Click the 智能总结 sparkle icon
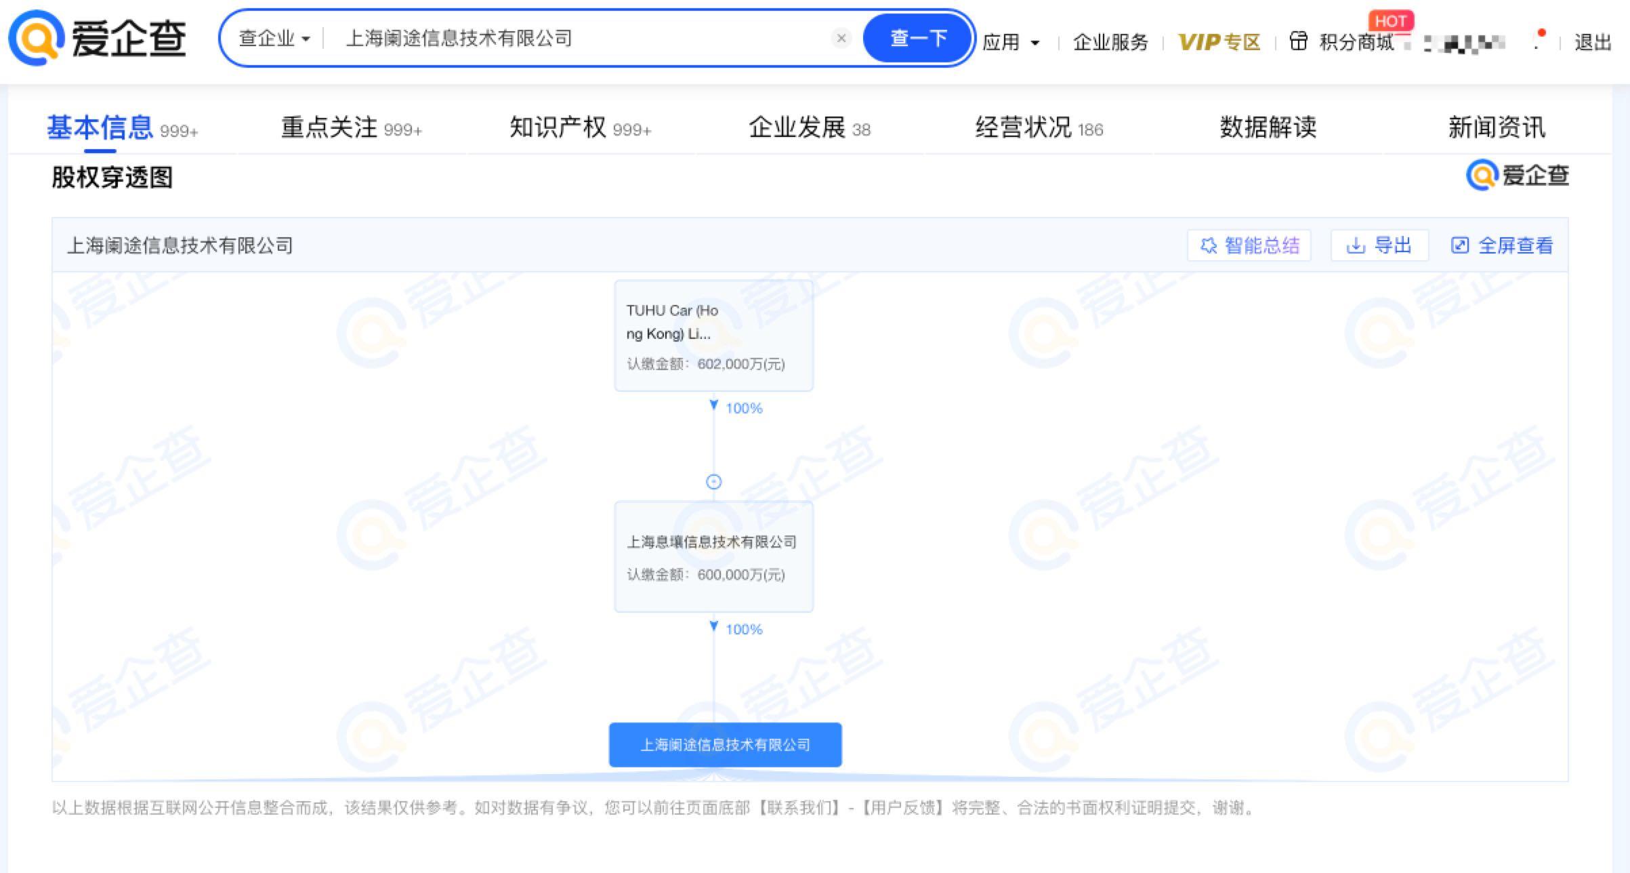Screen dimensions: 1630x873 click(x=1209, y=245)
